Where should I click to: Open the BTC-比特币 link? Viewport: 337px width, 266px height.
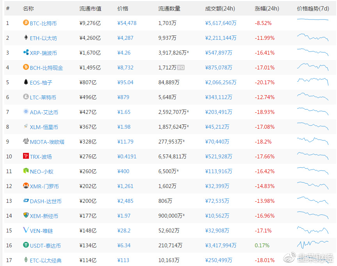pyautogui.click(x=43, y=23)
